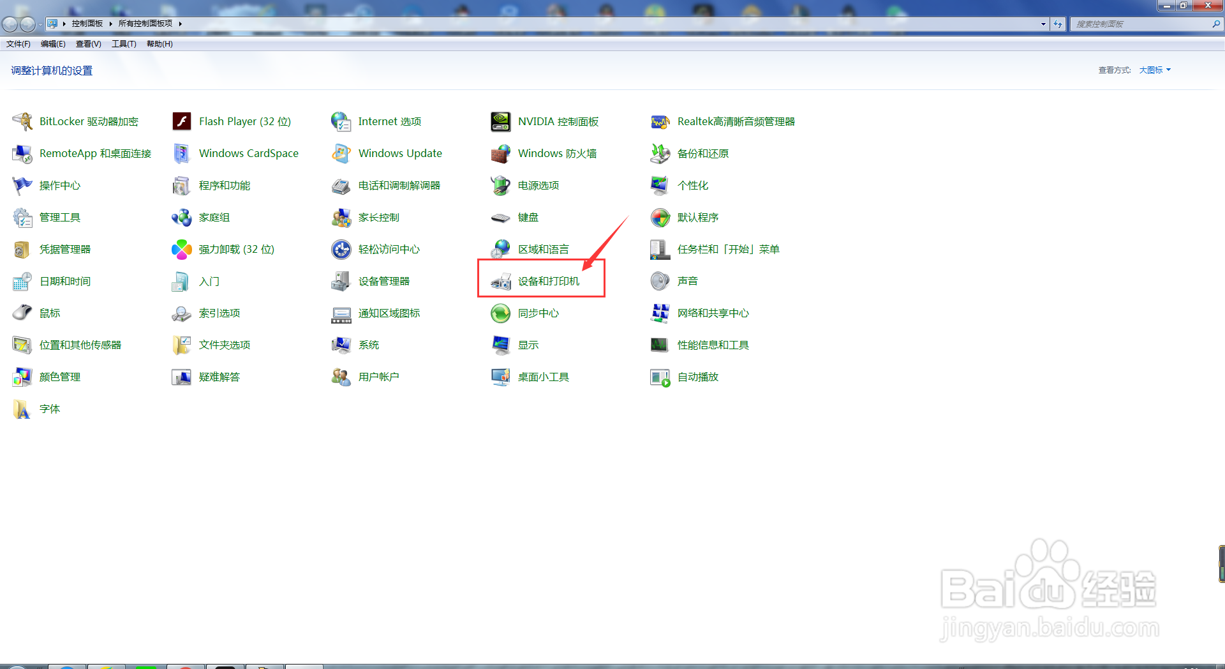
Task: Click the 颜色管理 icon
Action: [22, 377]
